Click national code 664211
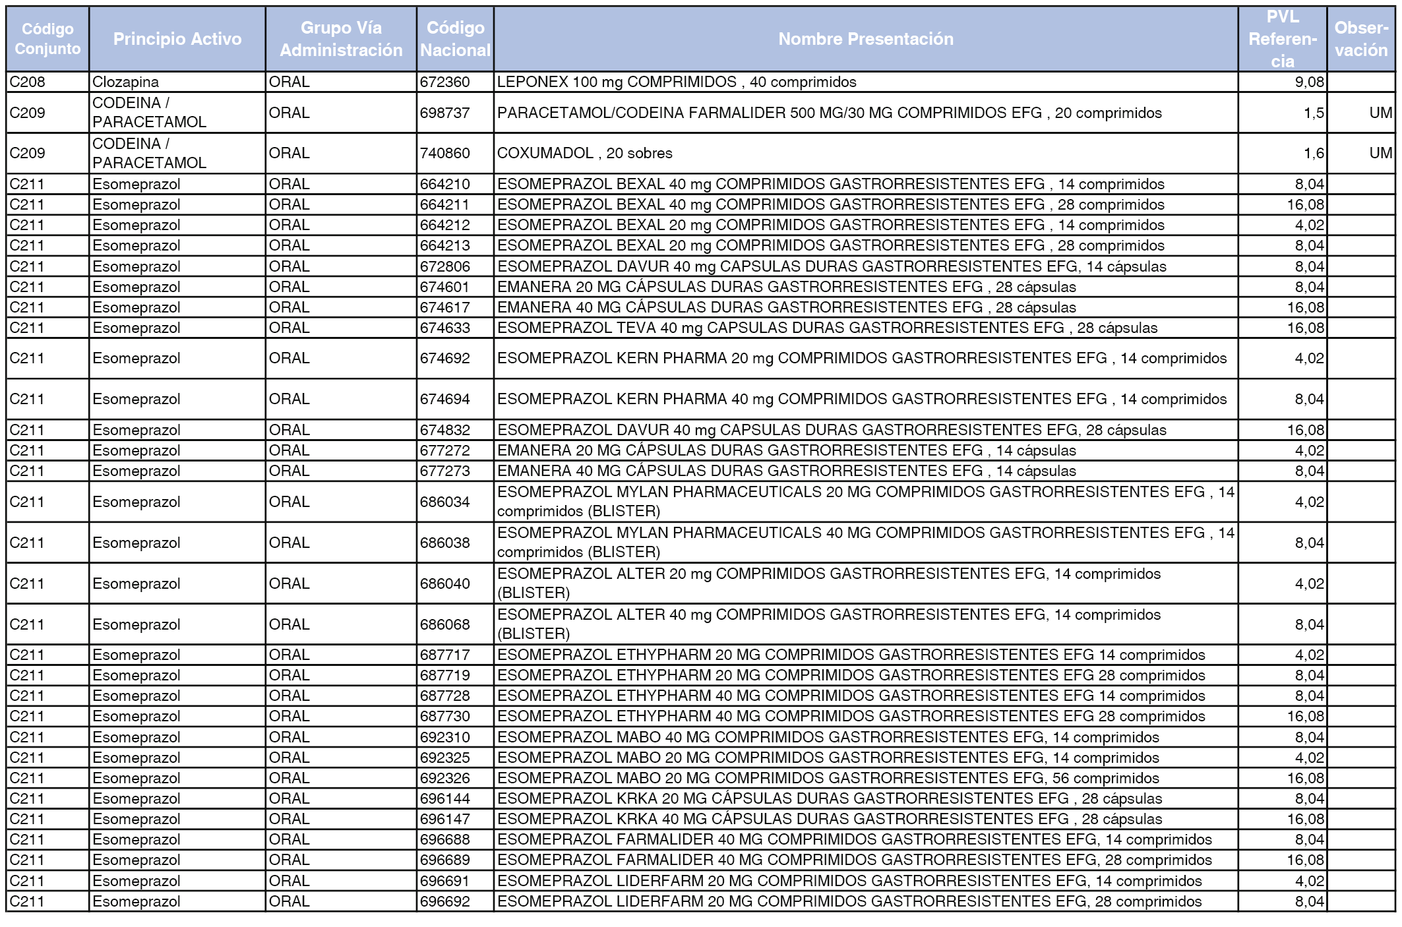This screenshot has width=1402, height=927. (x=455, y=204)
